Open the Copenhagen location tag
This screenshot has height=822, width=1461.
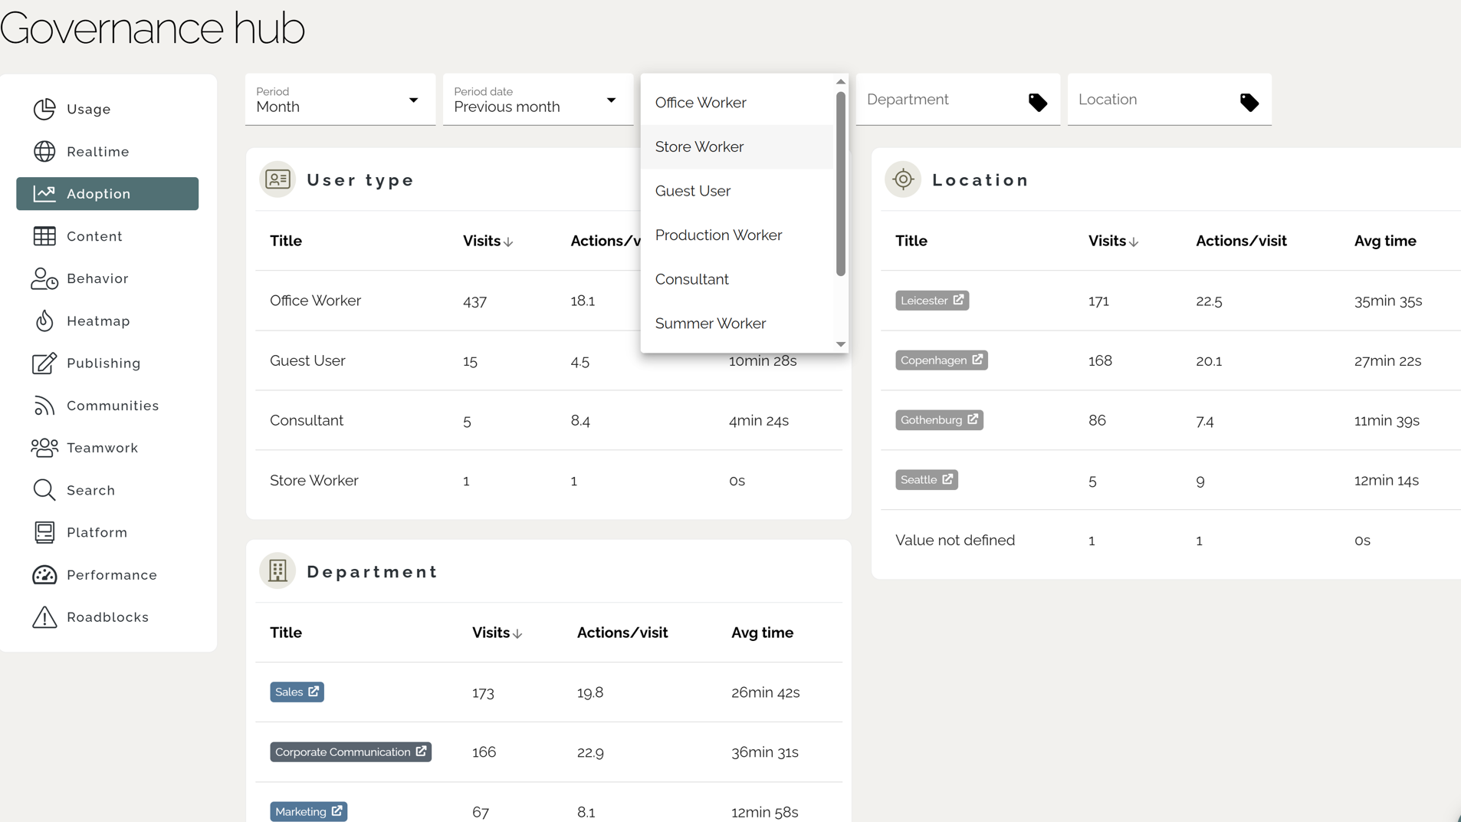pyautogui.click(x=941, y=360)
